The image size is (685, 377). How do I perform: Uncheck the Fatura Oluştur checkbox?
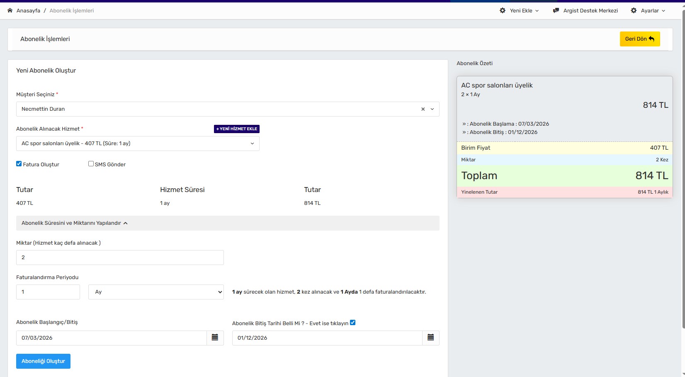(19, 164)
